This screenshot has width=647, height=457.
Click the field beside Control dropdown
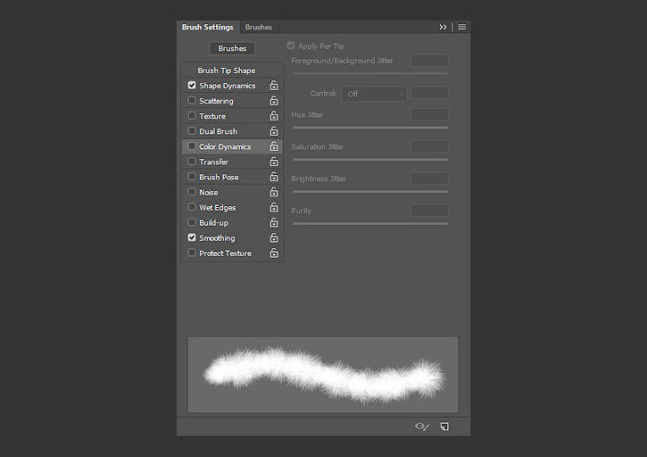click(429, 93)
